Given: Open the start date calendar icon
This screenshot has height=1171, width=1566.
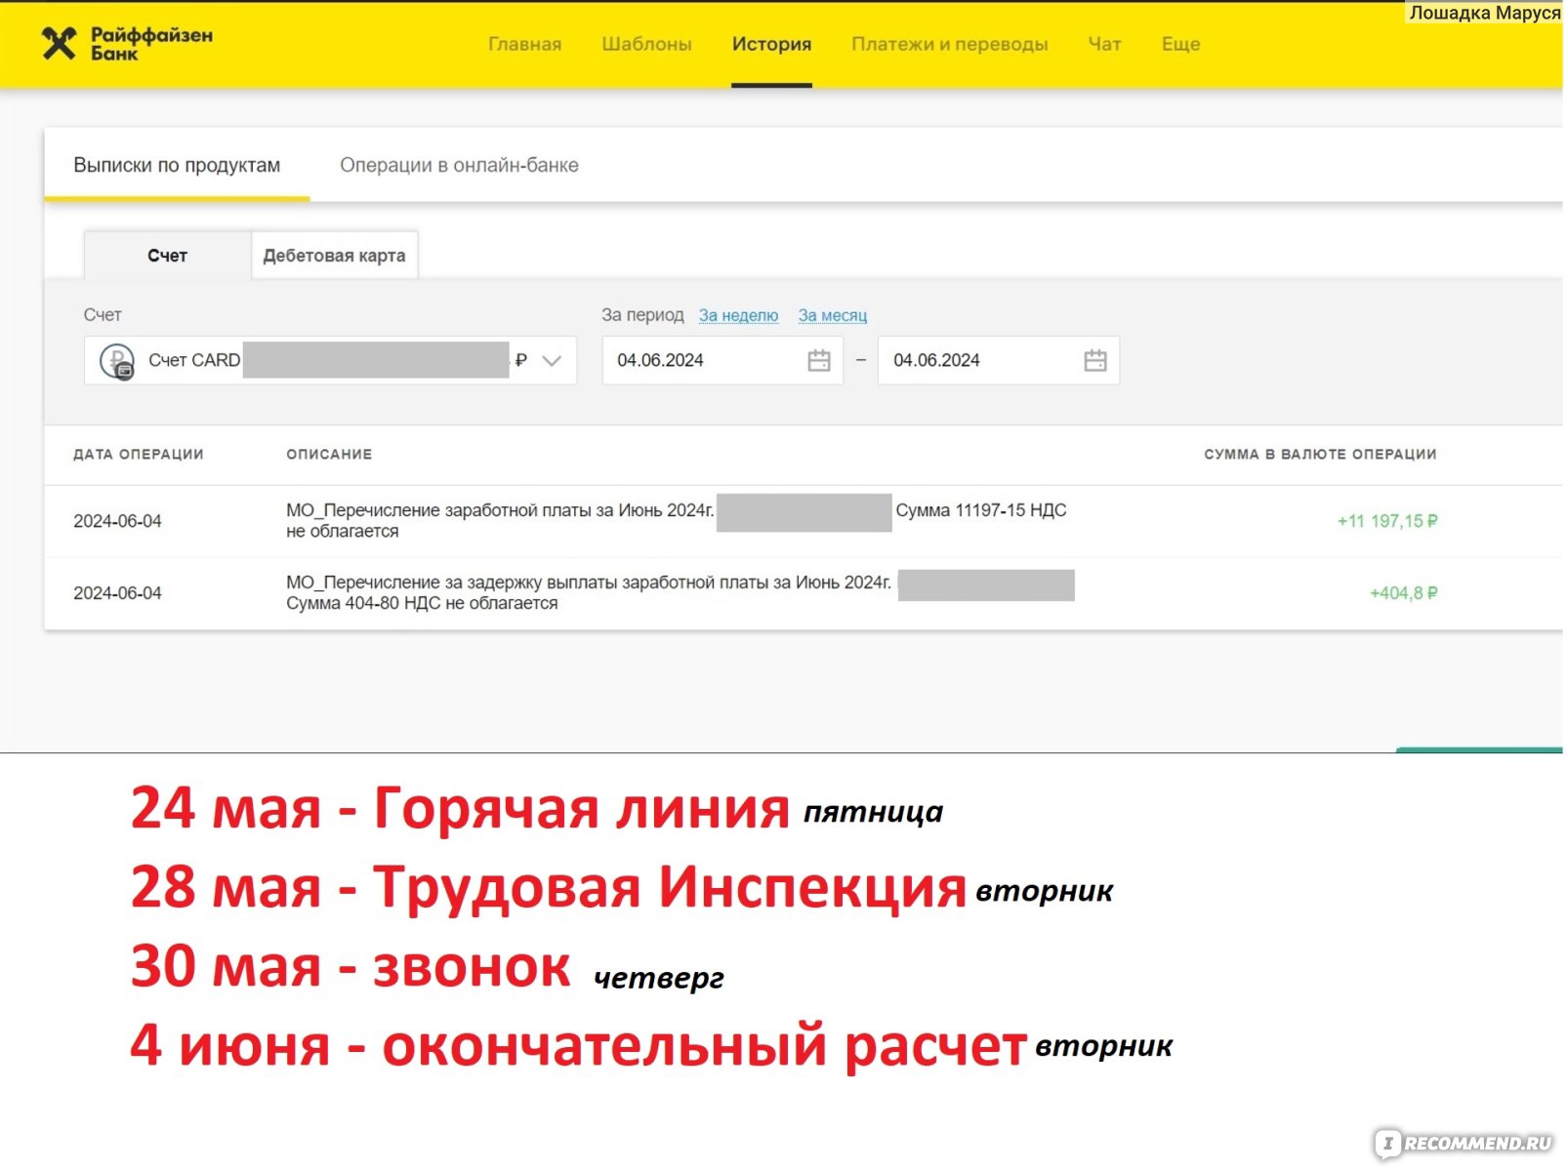Looking at the screenshot, I should click(819, 361).
